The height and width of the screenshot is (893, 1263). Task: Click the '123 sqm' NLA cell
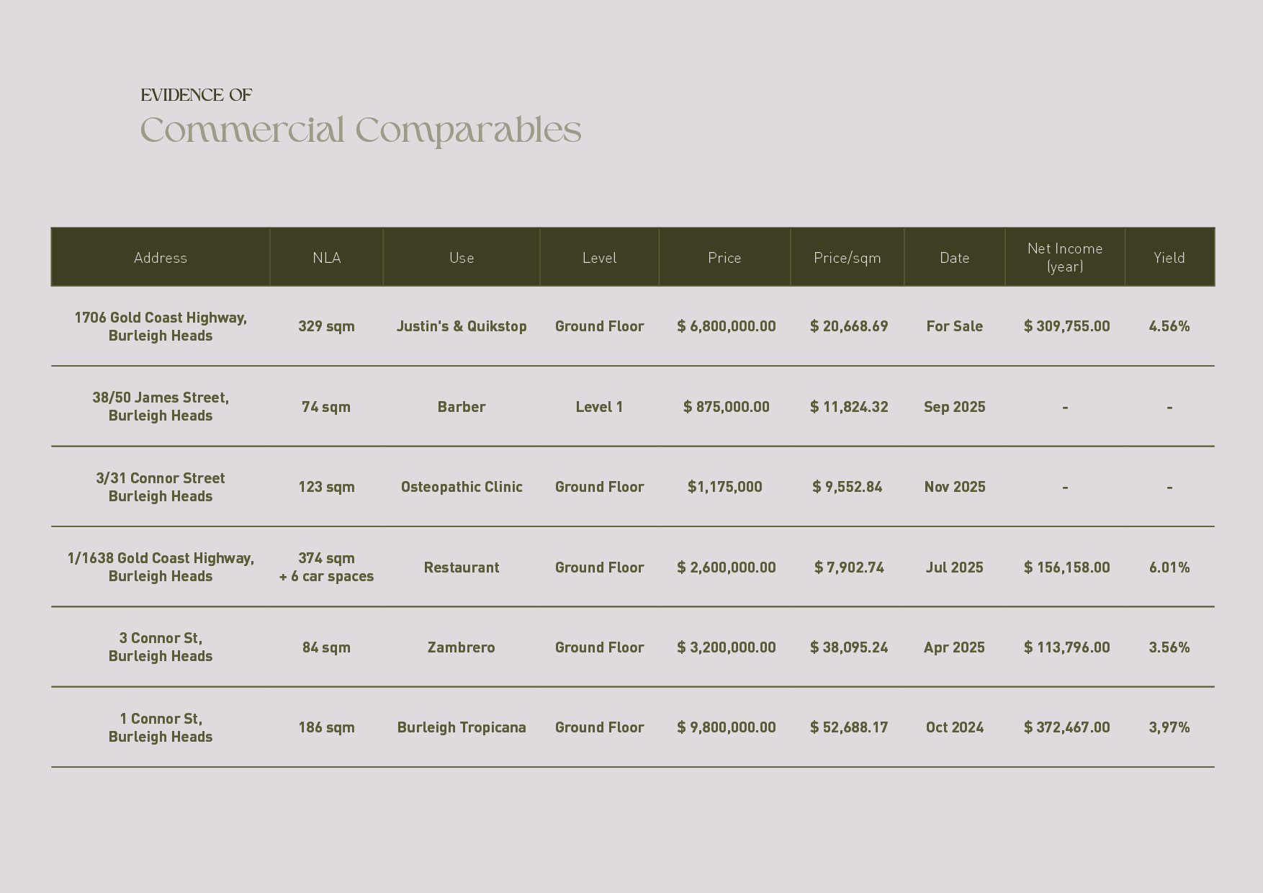click(326, 487)
